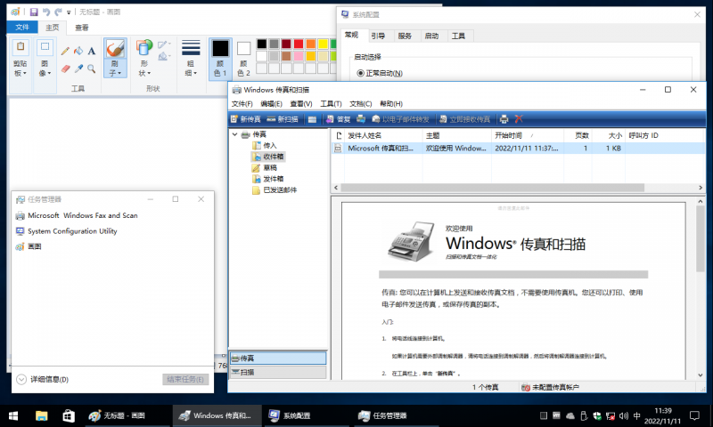The width and height of the screenshot is (713, 427).
Task: Open the 文件 tab in Paint
Action: pyautogui.click(x=22, y=28)
